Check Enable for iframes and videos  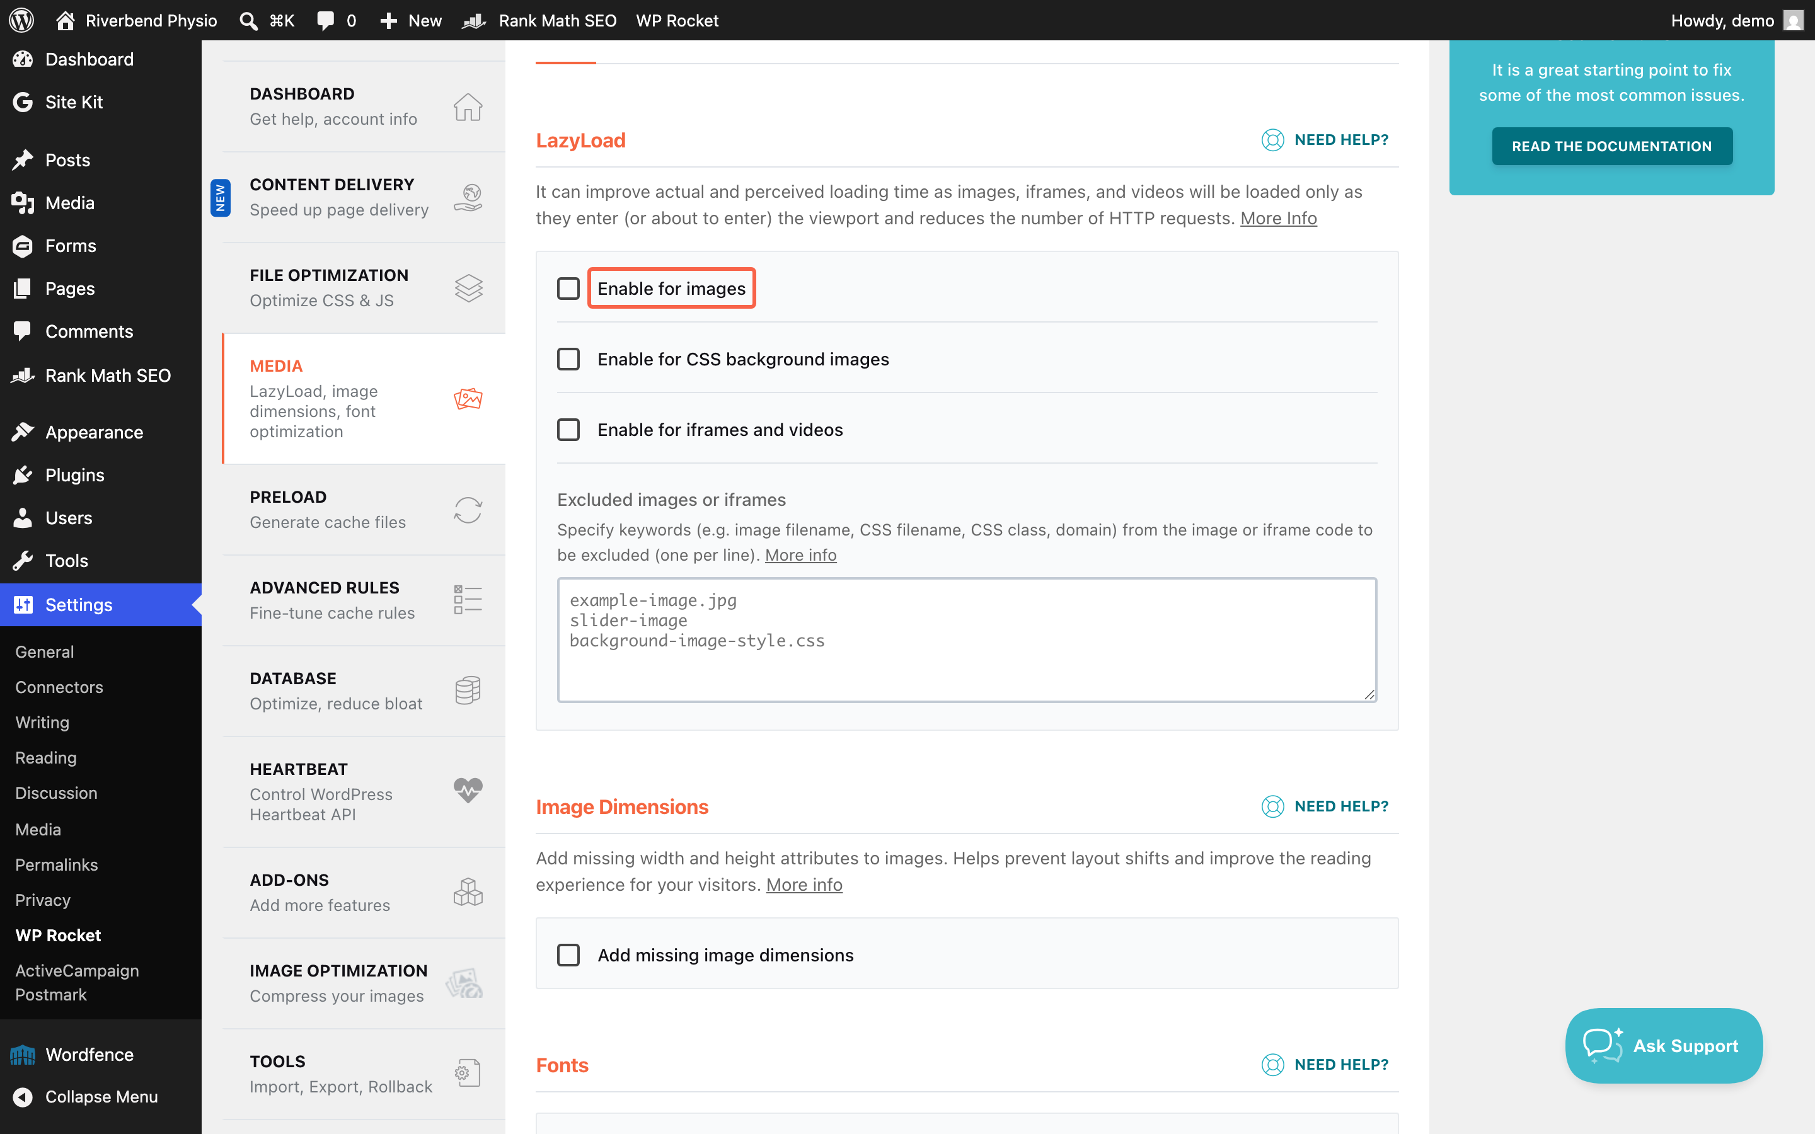(568, 430)
